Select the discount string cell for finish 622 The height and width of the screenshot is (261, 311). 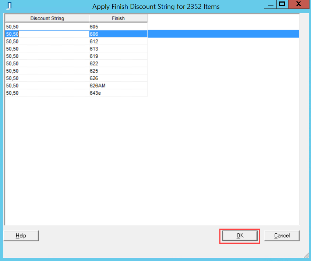(47, 63)
